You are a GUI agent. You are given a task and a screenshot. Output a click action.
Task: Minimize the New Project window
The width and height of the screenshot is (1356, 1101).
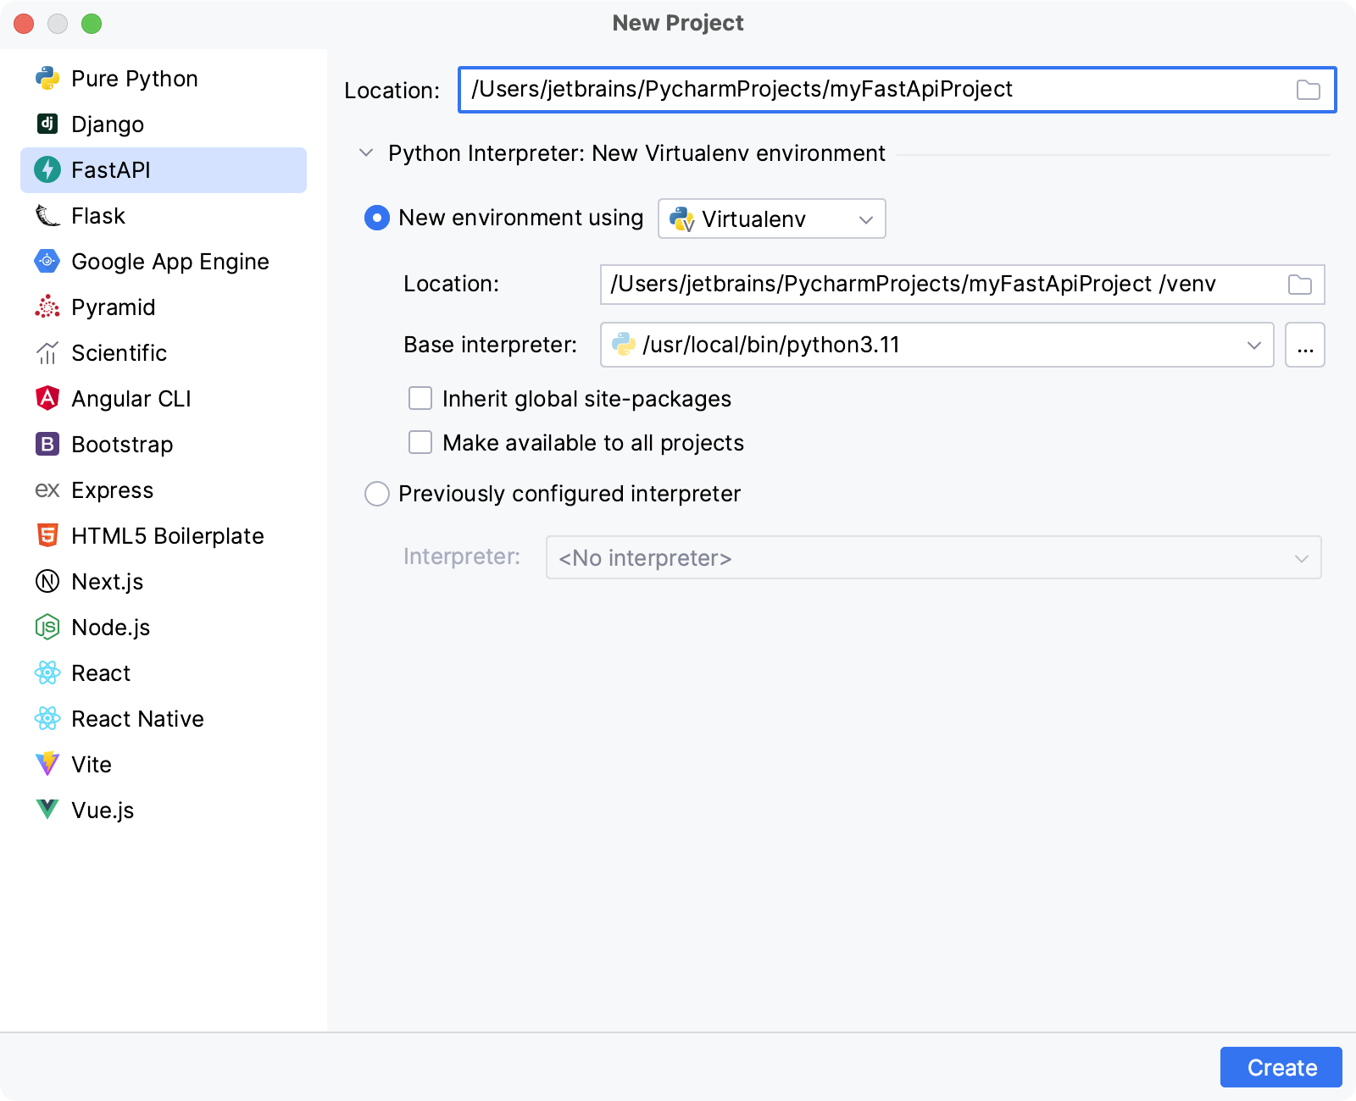[58, 24]
